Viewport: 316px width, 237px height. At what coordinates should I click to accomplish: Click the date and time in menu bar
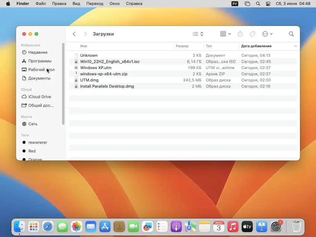293,4
